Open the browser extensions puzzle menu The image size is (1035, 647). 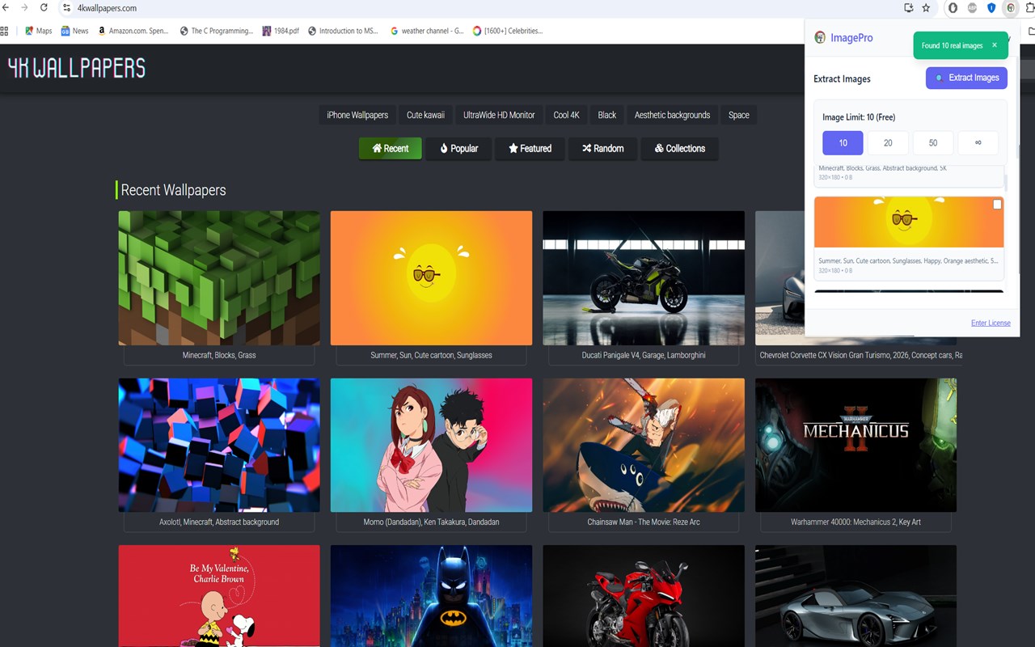pos(1029,8)
